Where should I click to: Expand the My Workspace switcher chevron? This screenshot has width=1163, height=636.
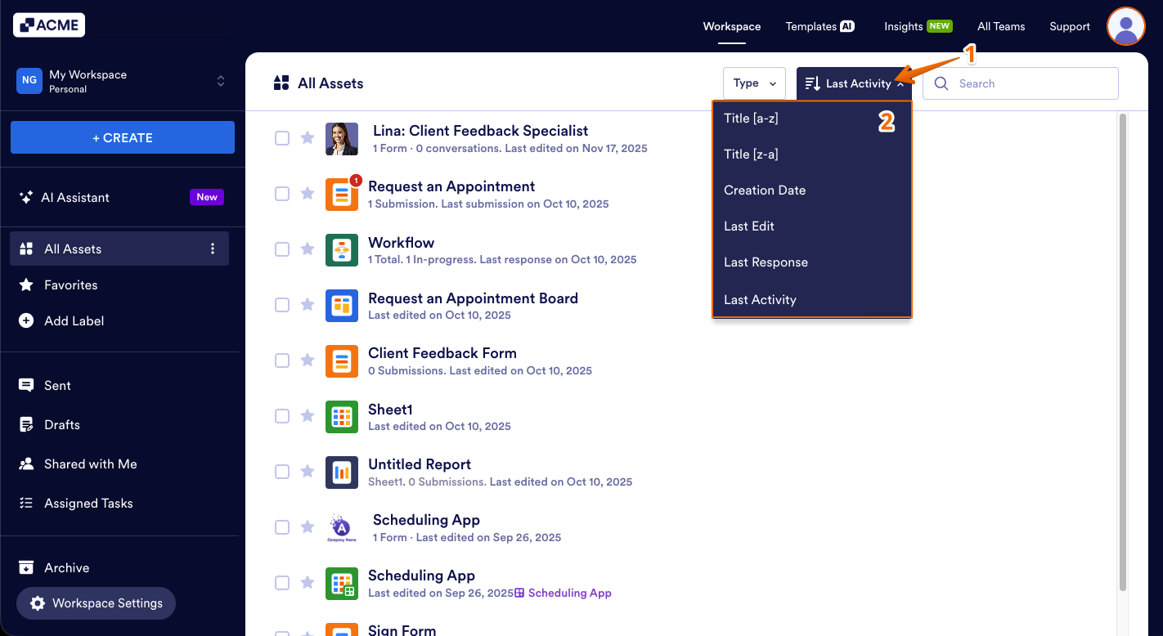coord(220,81)
